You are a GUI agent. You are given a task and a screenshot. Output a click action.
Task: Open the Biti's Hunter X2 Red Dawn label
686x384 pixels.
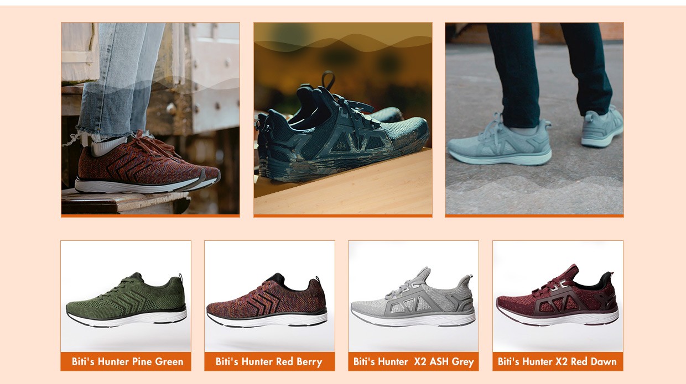tap(558, 361)
